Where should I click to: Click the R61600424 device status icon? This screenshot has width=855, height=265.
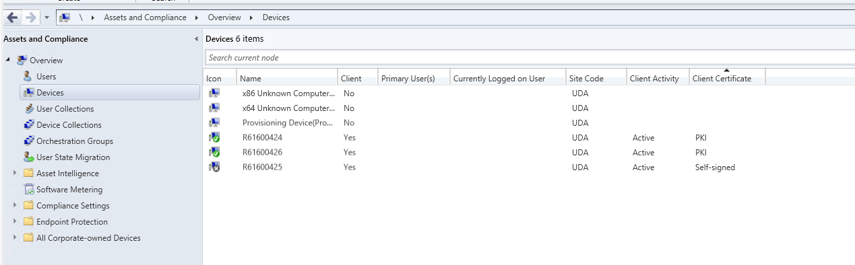pyautogui.click(x=214, y=138)
